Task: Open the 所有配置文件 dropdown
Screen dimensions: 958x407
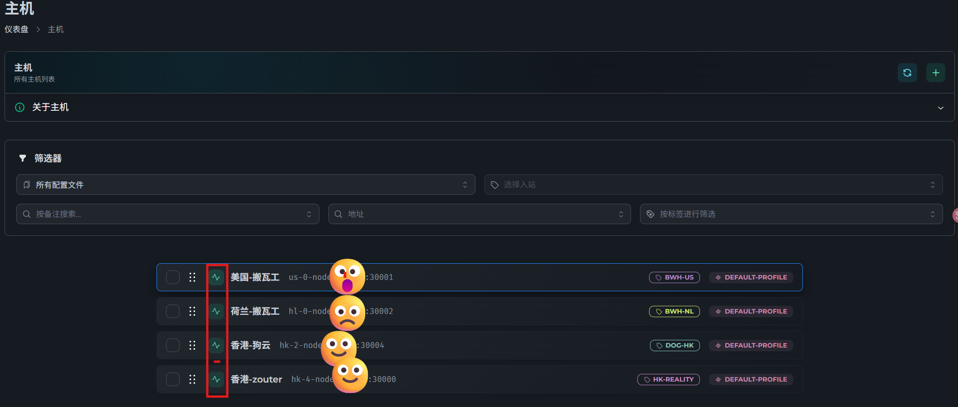Action: point(245,185)
